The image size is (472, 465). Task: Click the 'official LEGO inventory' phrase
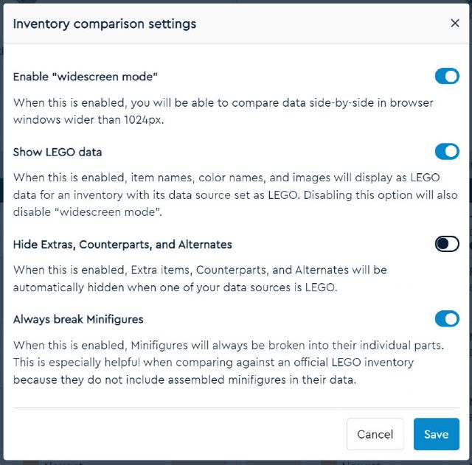click(353, 363)
